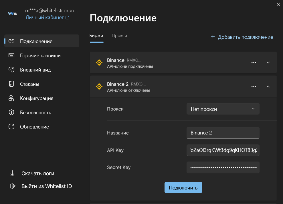This screenshot has height=204, width=283.
Task: Open the Внешний вид palette section
Action: pos(35,70)
